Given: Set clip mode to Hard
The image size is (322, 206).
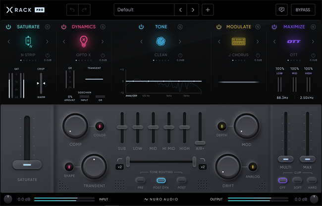Looking at the screenshot, I should click(x=312, y=180).
